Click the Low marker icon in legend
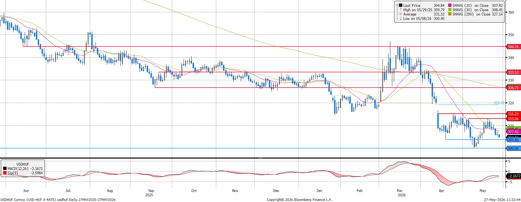The height and width of the screenshot is (202, 521). pos(401,18)
